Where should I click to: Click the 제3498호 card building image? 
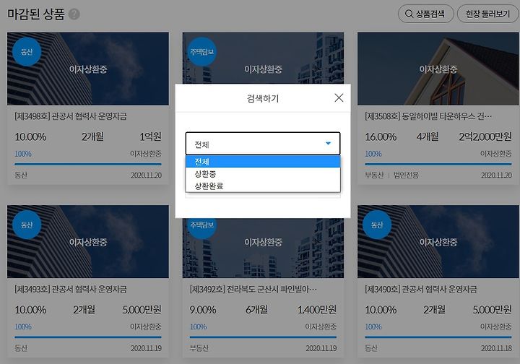pyautogui.click(x=88, y=69)
